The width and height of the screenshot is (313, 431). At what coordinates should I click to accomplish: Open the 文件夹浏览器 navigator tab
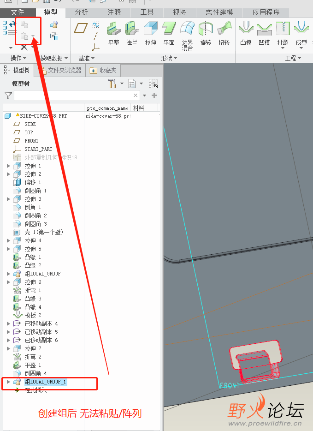click(x=60, y=71)
